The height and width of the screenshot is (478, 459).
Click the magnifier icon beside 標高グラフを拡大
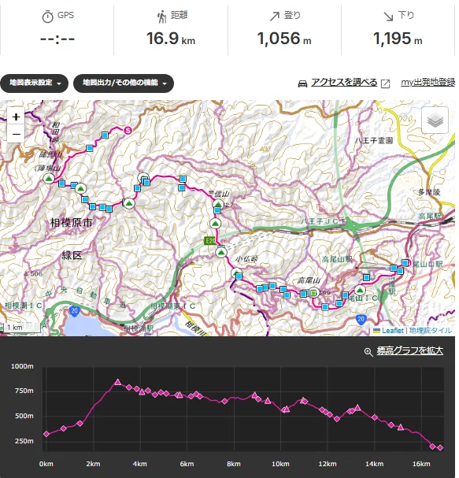click(x=368, y=352)
